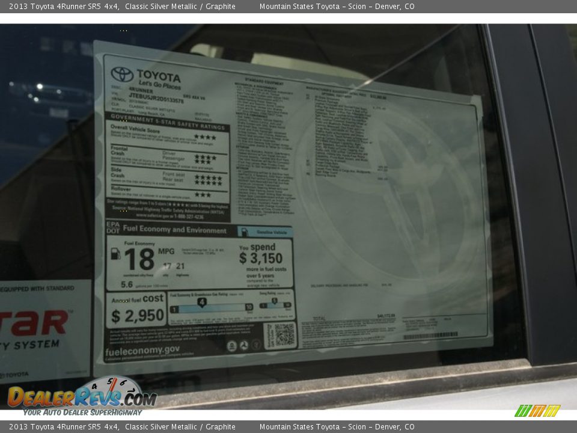
Task: Click the Rollover three-star rating
Action: pyautogui.click(x=203, y=195)
